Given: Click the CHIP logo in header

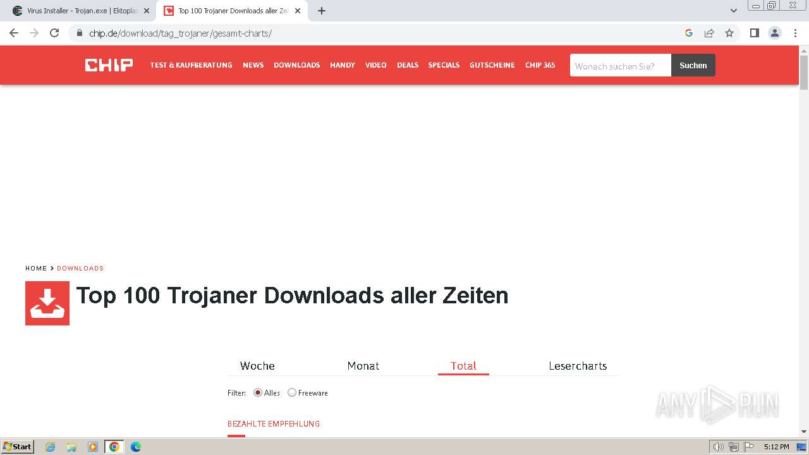Looking at the screenshot, I should click(109, 65).
